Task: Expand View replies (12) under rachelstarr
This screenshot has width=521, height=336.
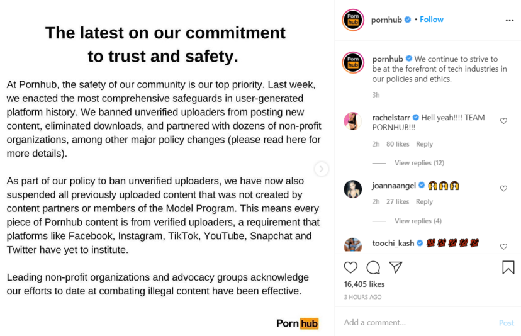Action: [419, 163]
